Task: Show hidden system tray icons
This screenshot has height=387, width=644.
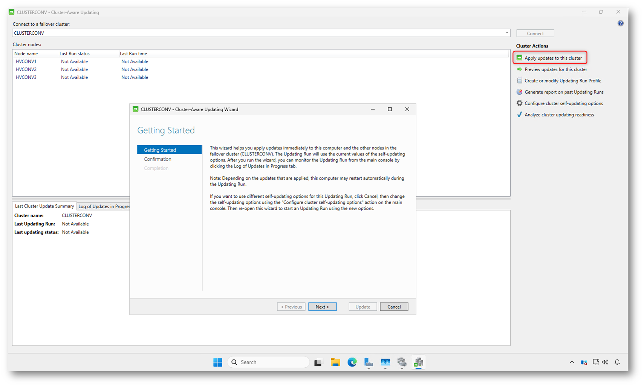Action: tap(572, 362)
